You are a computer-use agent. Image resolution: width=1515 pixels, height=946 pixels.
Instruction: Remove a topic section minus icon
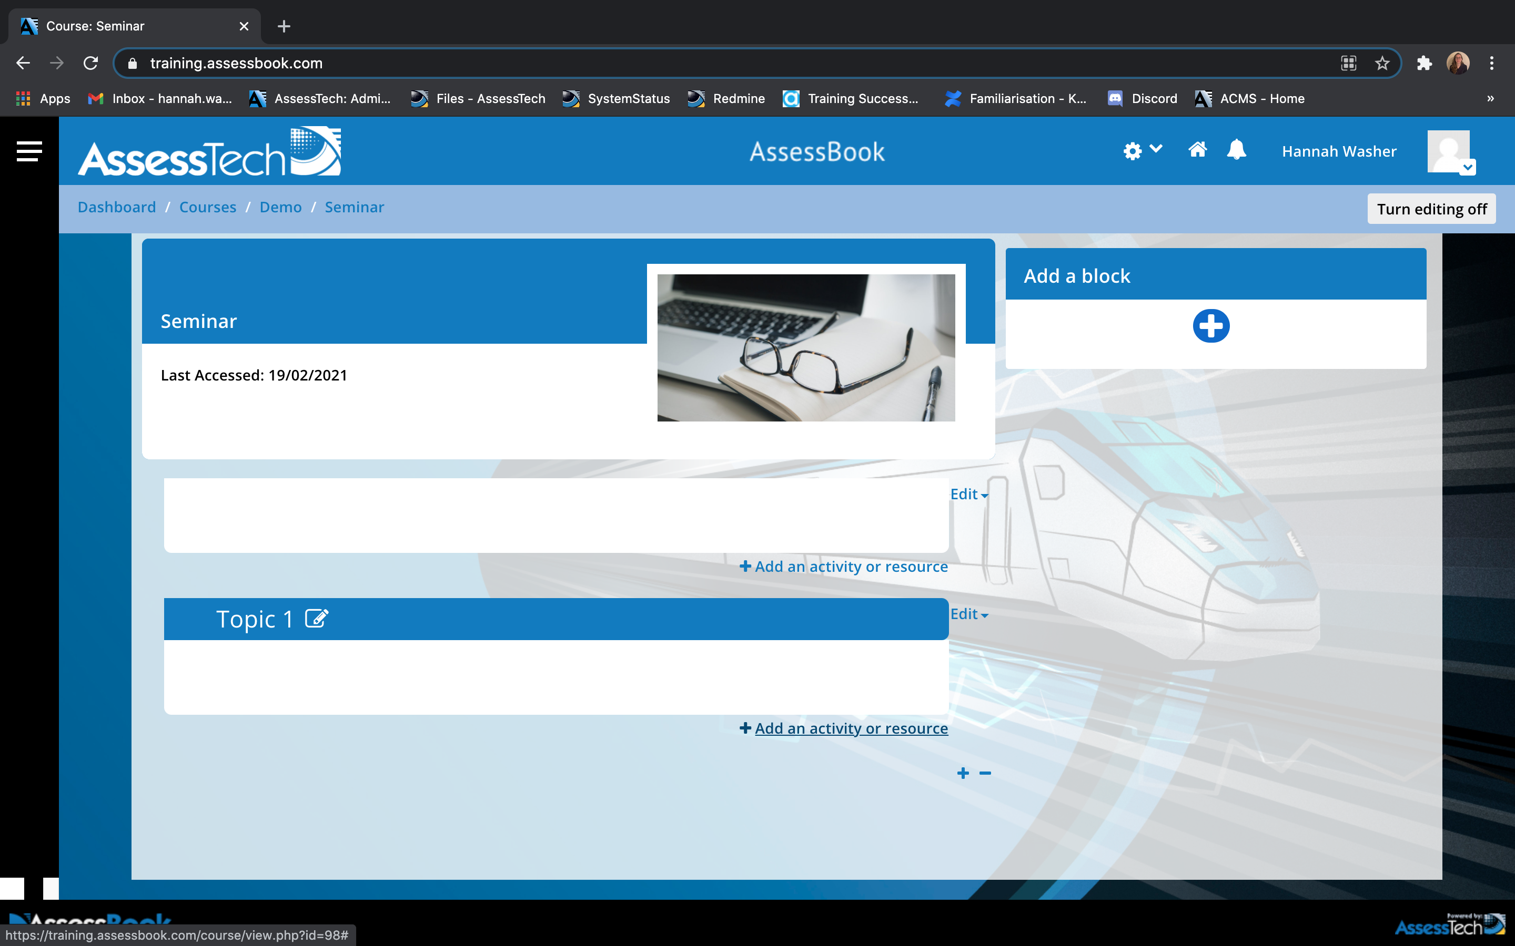point(985,773)
